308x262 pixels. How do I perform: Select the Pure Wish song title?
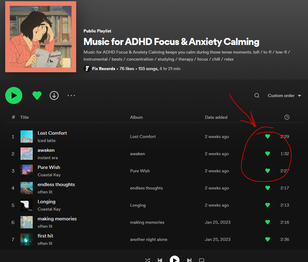point(49,167)
